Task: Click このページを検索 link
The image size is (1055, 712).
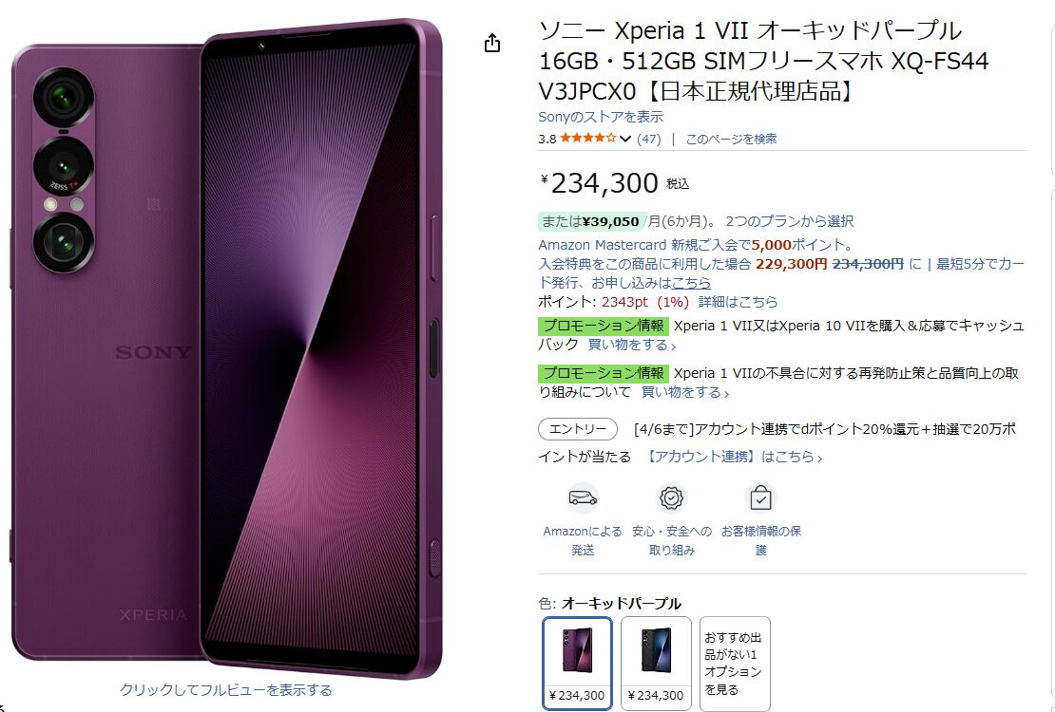Action: coord(731,139)
